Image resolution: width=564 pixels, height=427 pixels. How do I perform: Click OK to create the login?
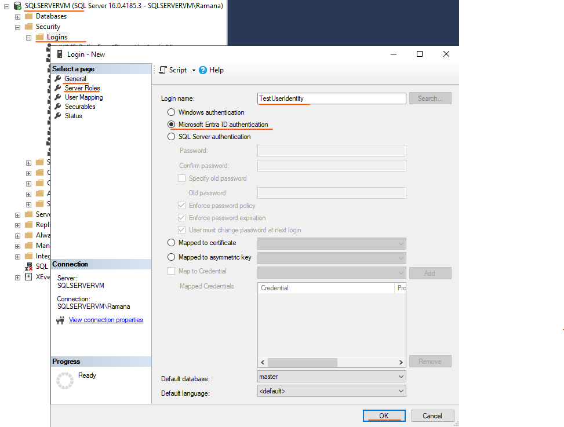[384, 416]
